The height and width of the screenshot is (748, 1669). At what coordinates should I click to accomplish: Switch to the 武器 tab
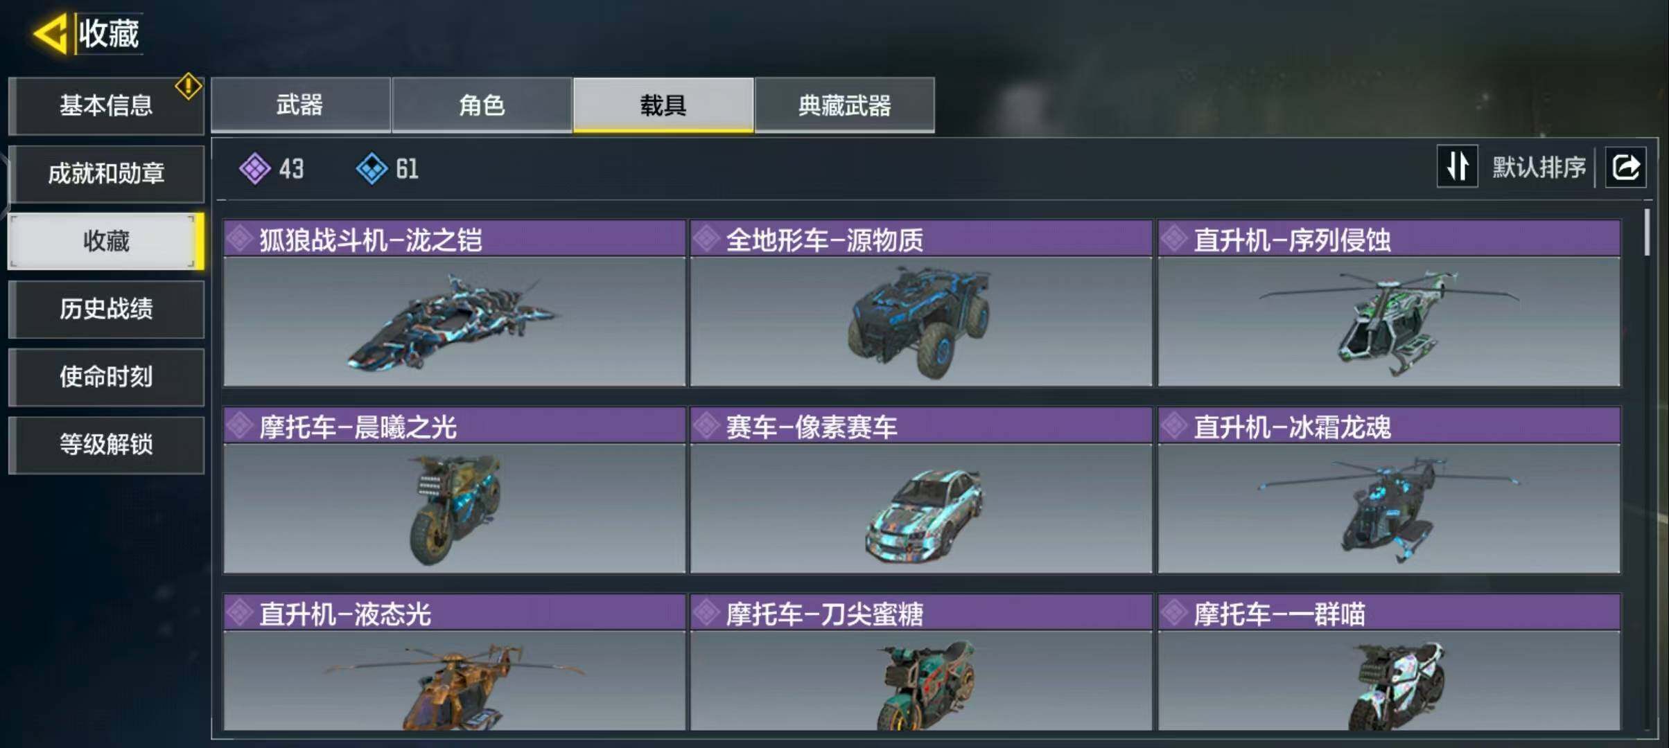click(x=300, y=105)
